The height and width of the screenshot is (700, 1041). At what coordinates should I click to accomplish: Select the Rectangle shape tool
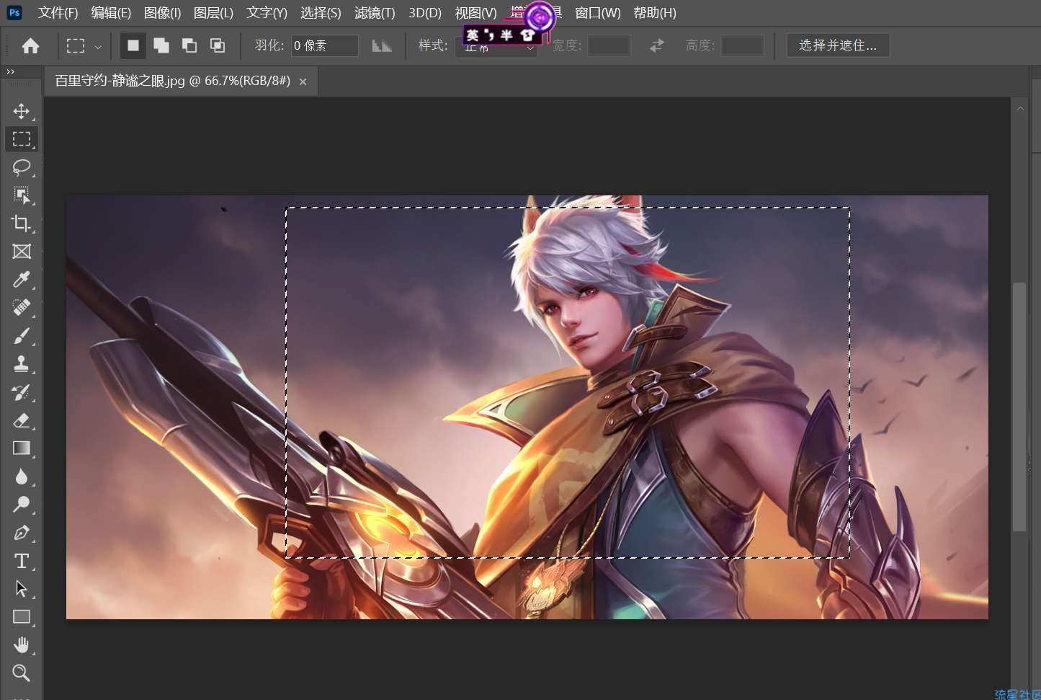21,617
